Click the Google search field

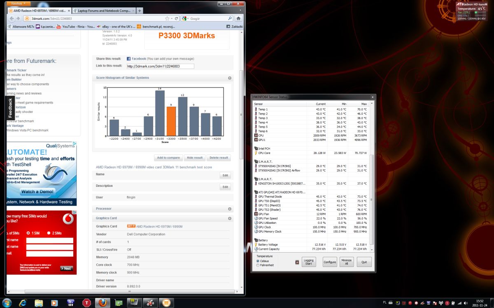click(208, 18)
